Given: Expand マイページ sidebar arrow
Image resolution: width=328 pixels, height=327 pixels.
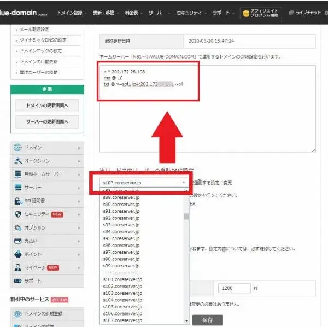Looking at the screenshot, I should click(79, 268).
